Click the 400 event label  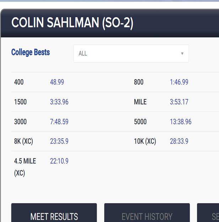point(19,82)
